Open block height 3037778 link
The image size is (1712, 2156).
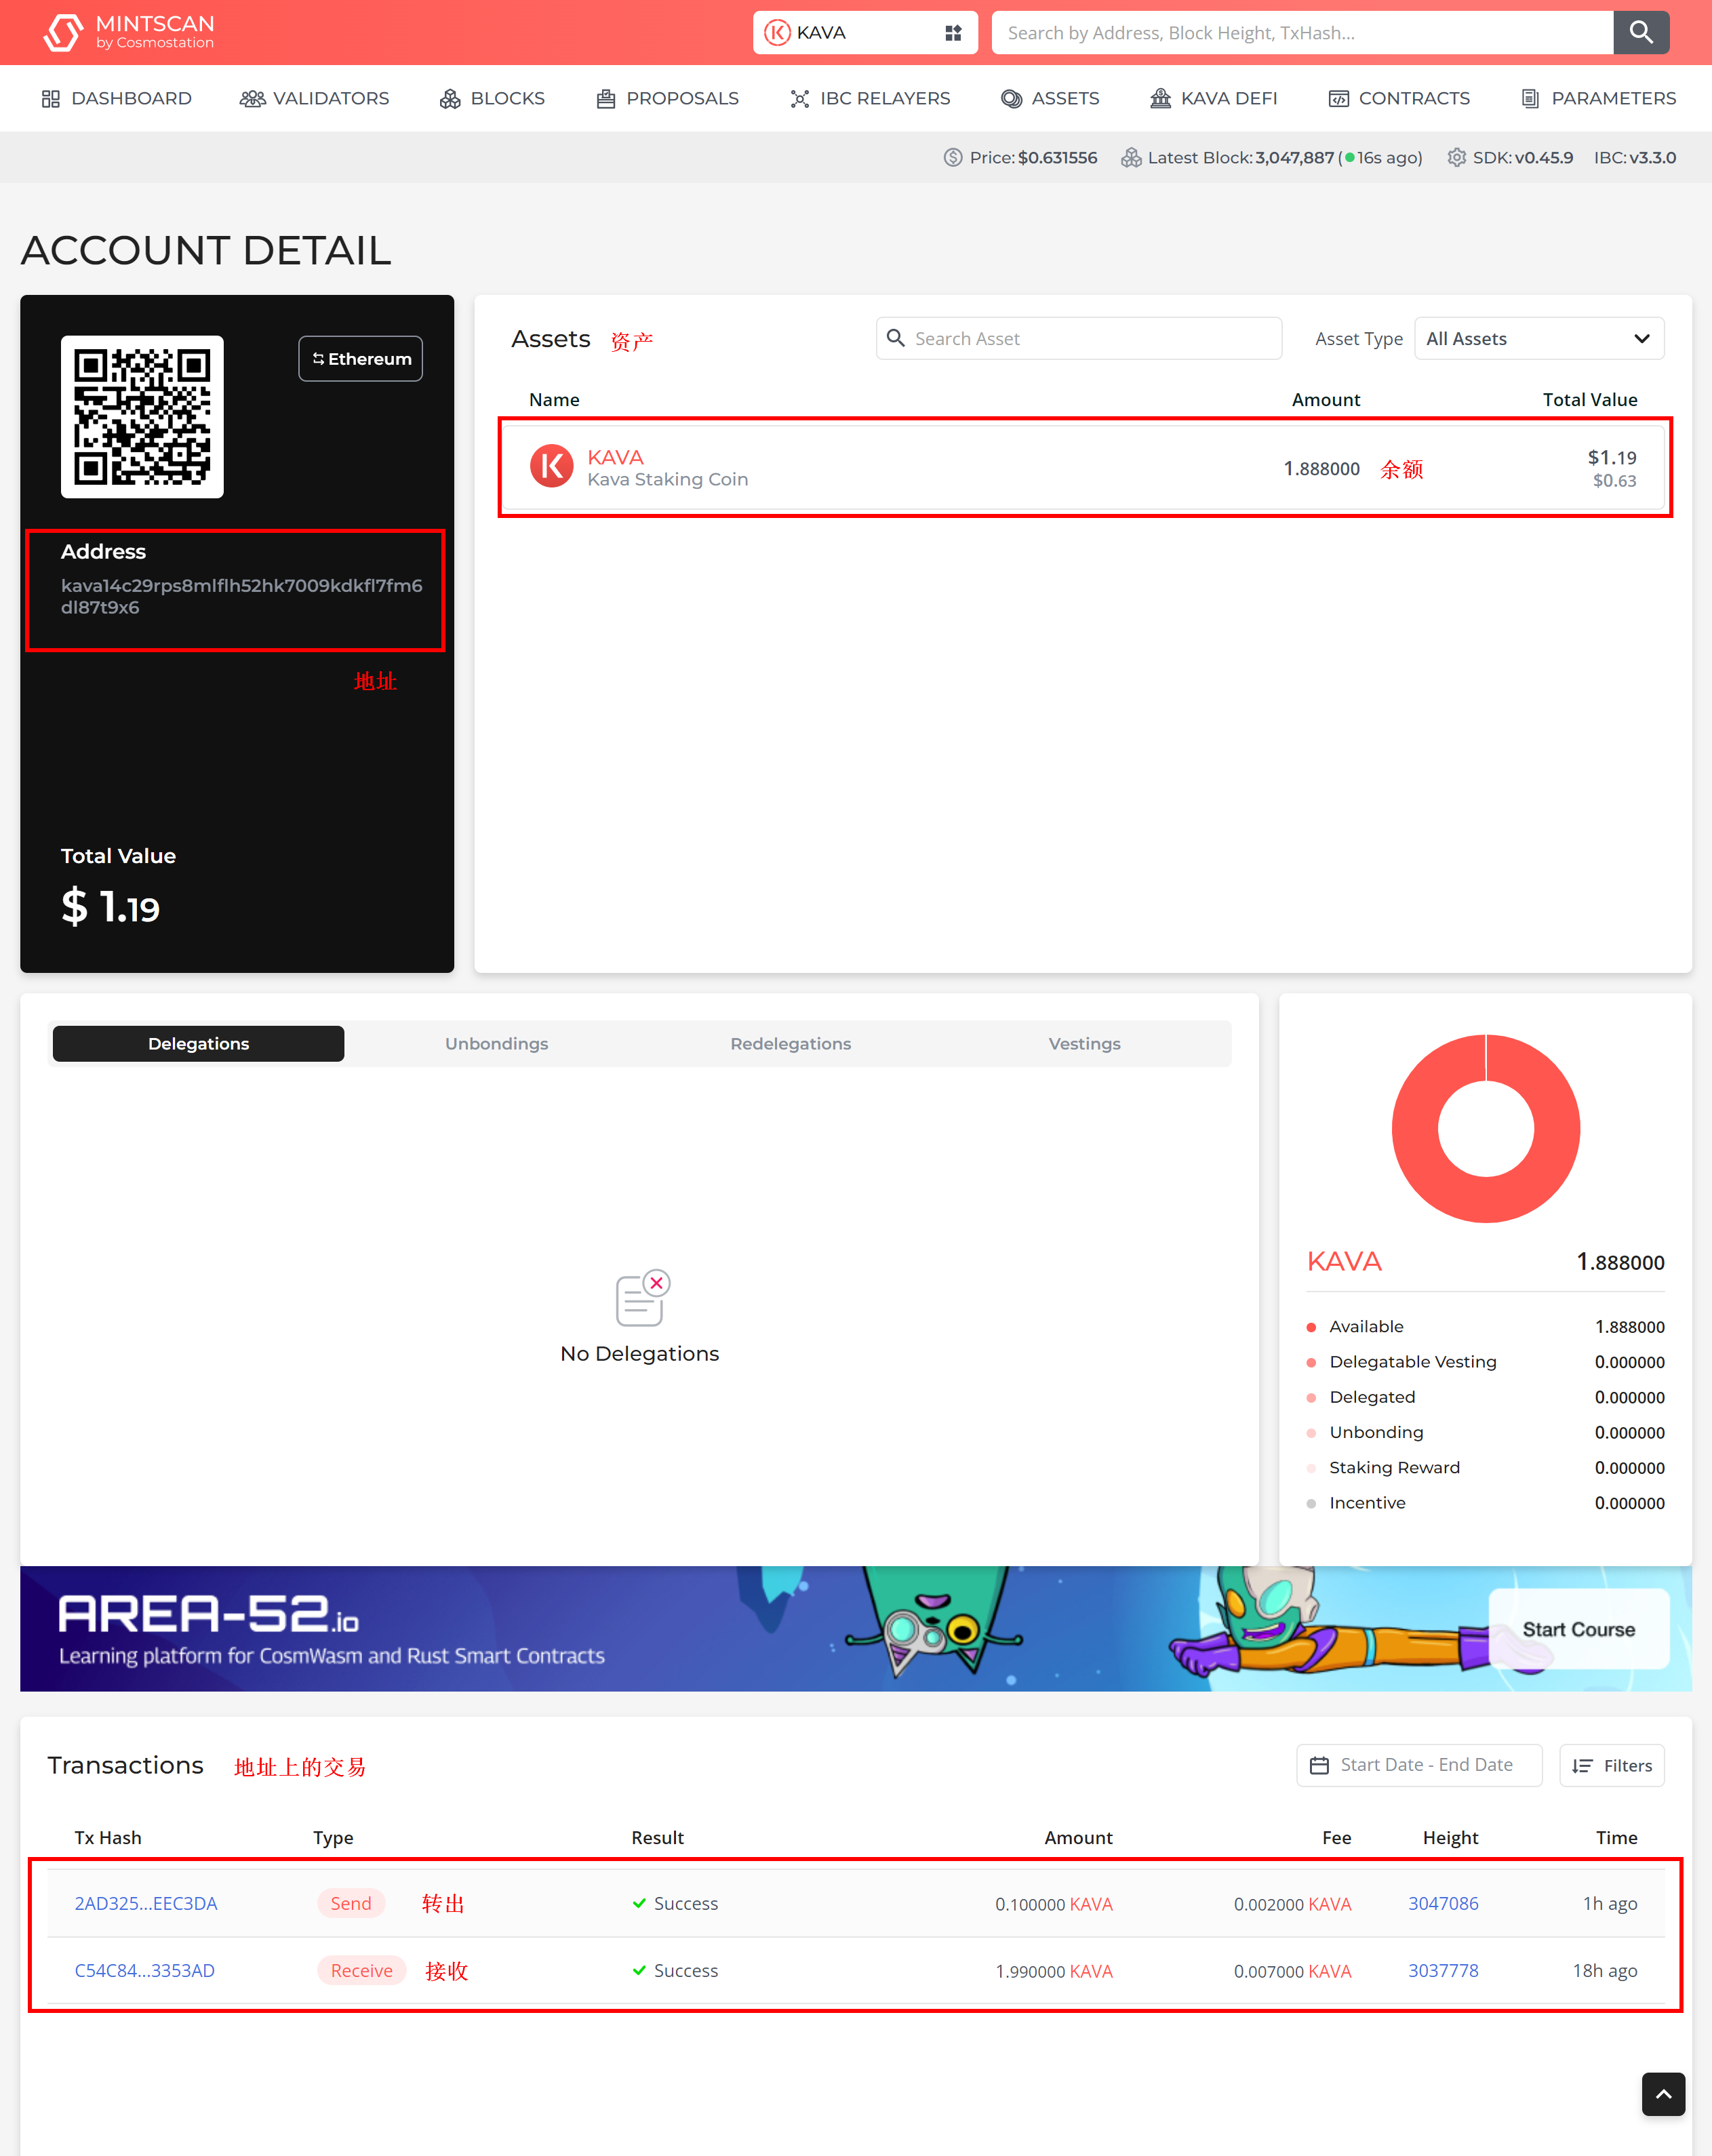tap(1443, 1970)
